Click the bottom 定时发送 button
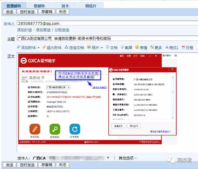This screenshot has height=169, width=198. click(x=27, y=165)
